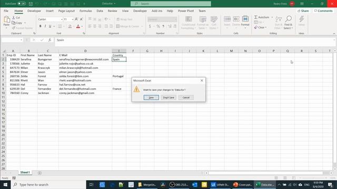The image size is (337, 189).
Task: Click Merge & Center
Action: pyautogui.click(x=128, y=26)
